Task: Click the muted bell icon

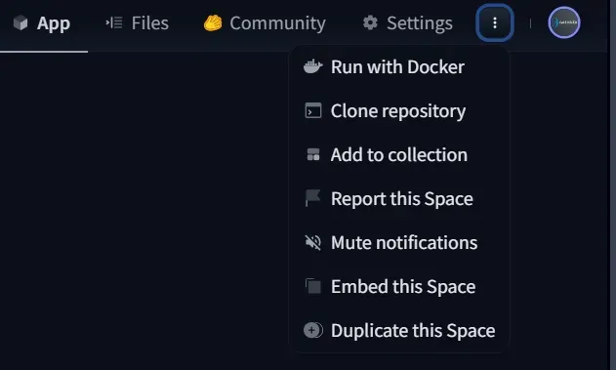Action: [313, 242]
